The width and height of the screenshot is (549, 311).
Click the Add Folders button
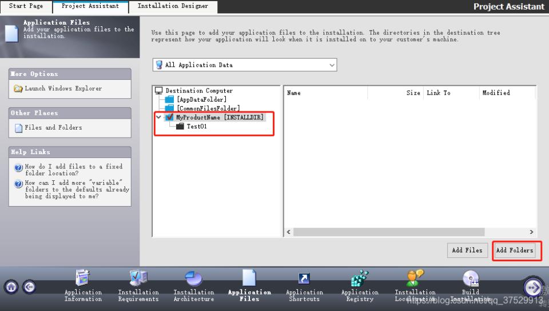pyautogui.click(x=515, y=250)
